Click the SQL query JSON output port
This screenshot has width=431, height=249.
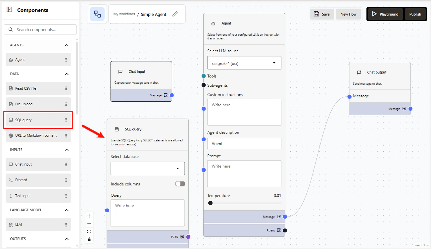point(188,237)
